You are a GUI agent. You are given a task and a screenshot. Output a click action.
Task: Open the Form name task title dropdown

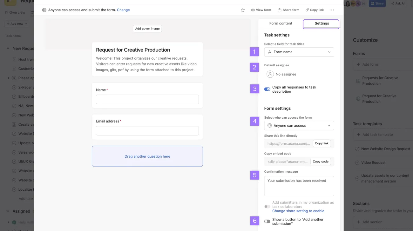(x=299, y=52)
